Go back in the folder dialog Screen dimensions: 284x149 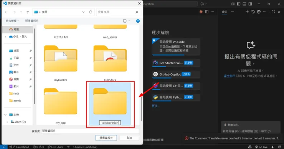[x=7, y=12]
